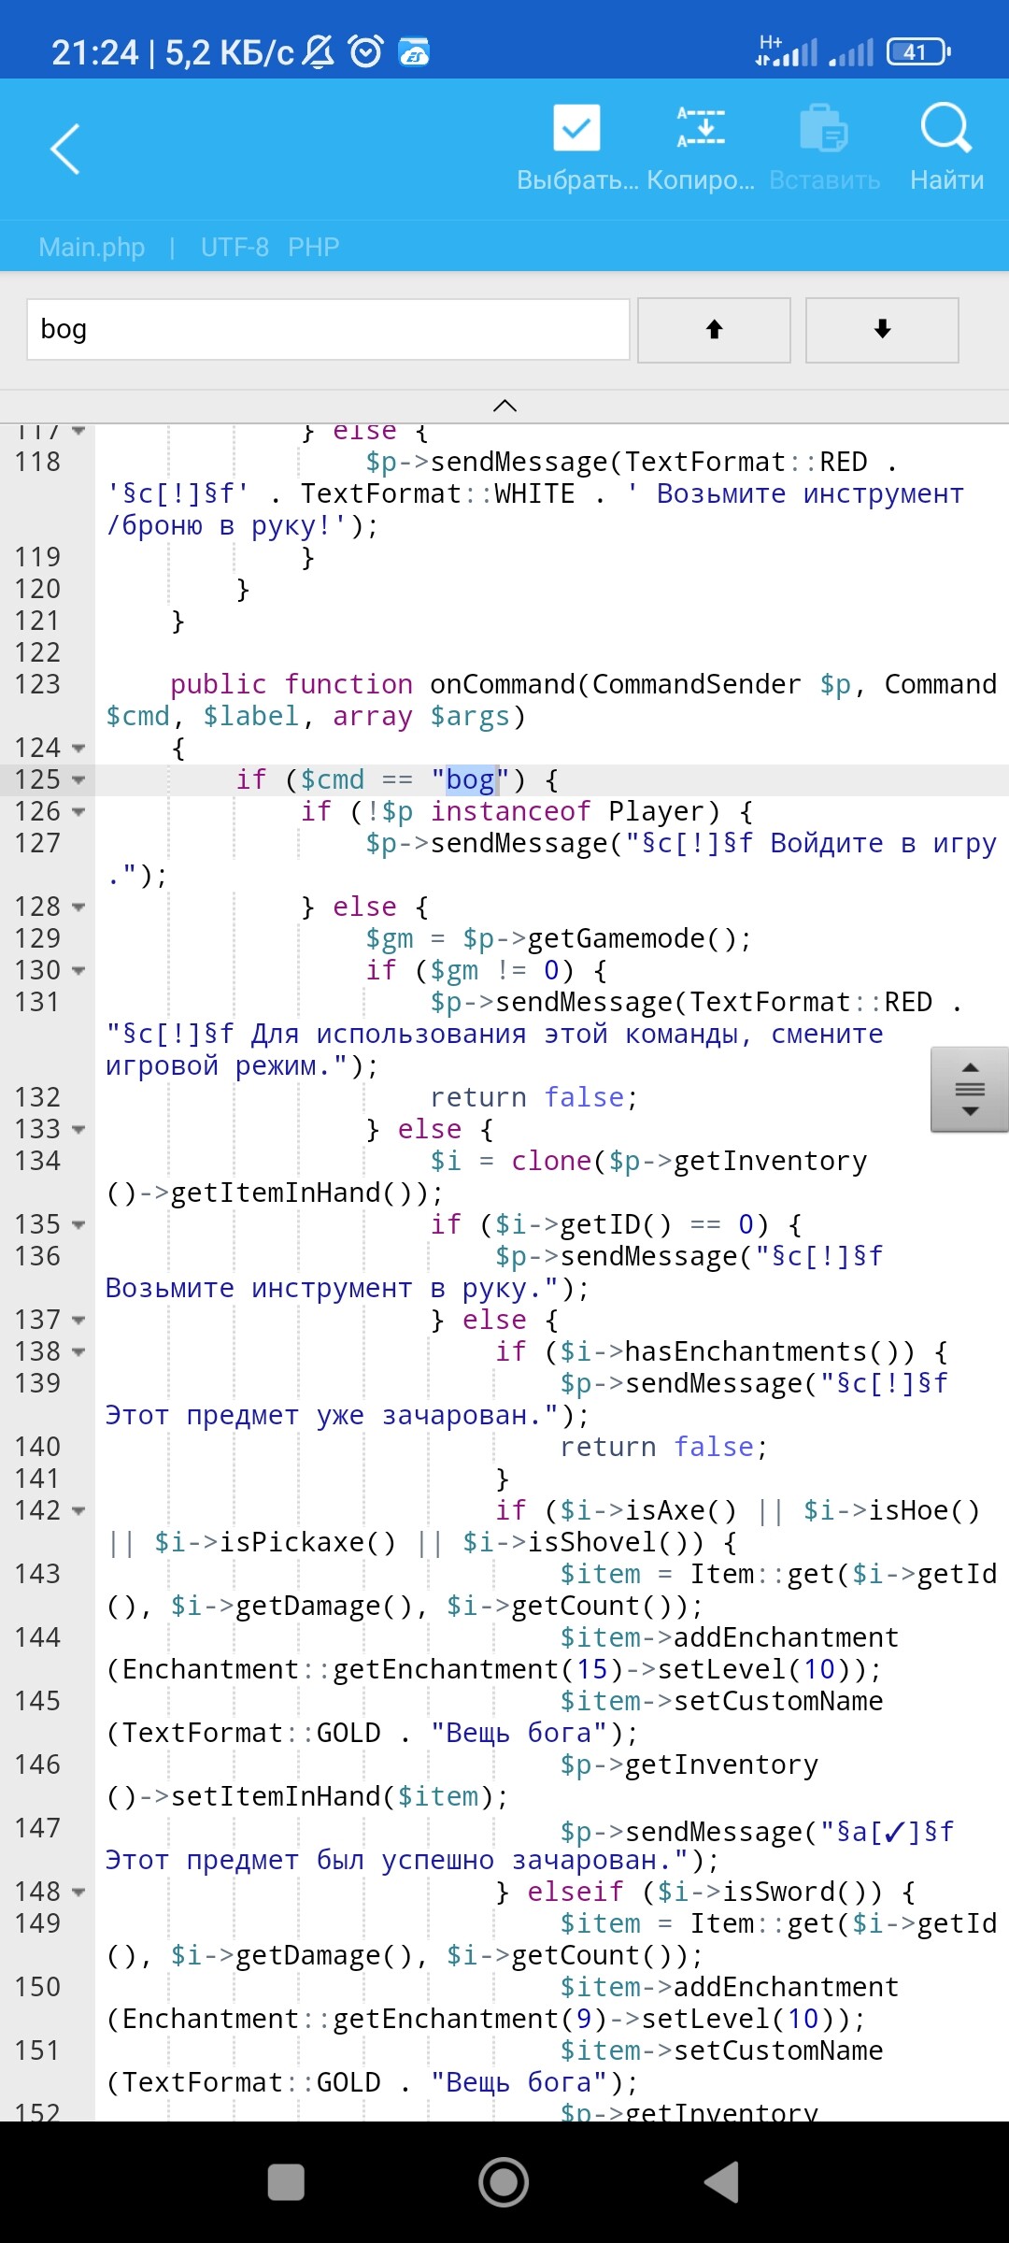The image size is (1009, 2243).
Task: Tap the back arrow icon
Action: pos(65,150)
